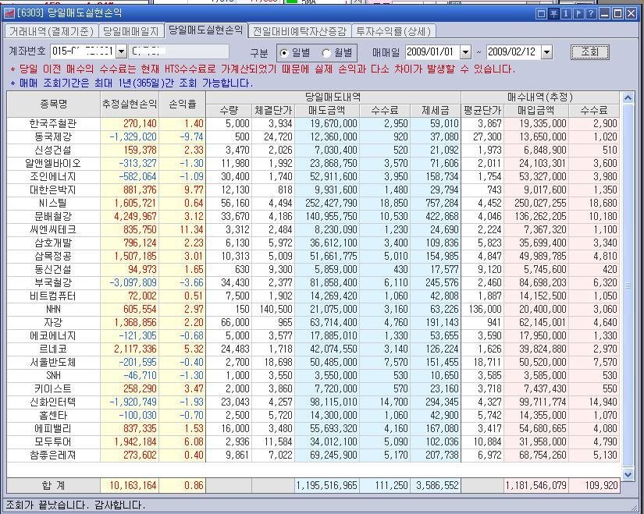
Task: Maximize the 당일매도실현손익 window
Action: coord(617,13)
